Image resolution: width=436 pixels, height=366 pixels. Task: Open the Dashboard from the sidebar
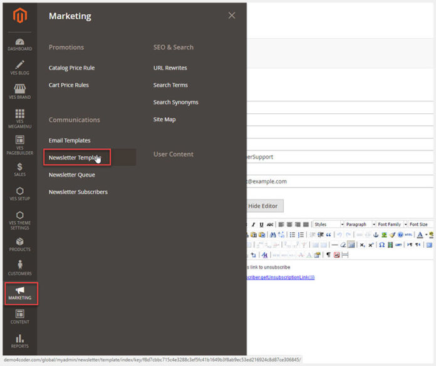(x=19, y=44)
